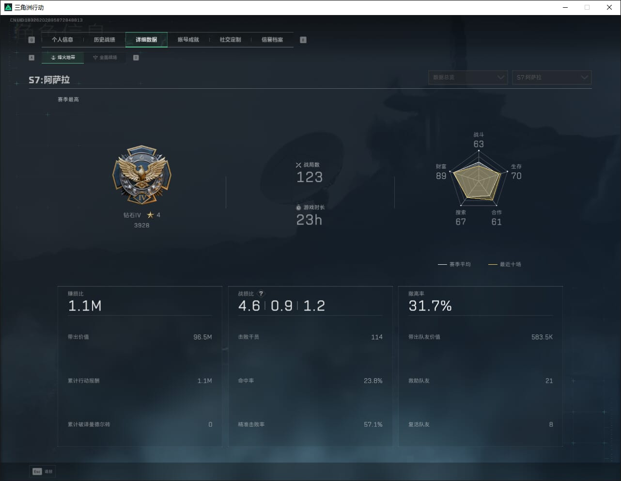This screenshot has width=621, height=481.
Task: Click the 战损比 question mark help icon
Action: coord(261,294)
